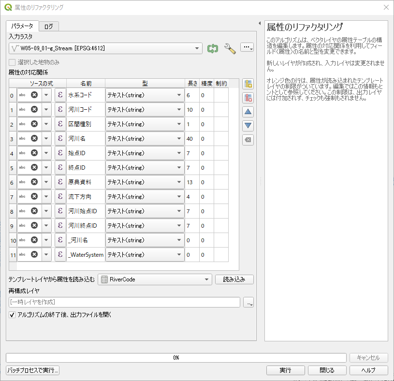Toggle アルゴリズムの終了後、出力ファイルを開く checkbox
The image size is (394, 381).
(x=12, y=315)
